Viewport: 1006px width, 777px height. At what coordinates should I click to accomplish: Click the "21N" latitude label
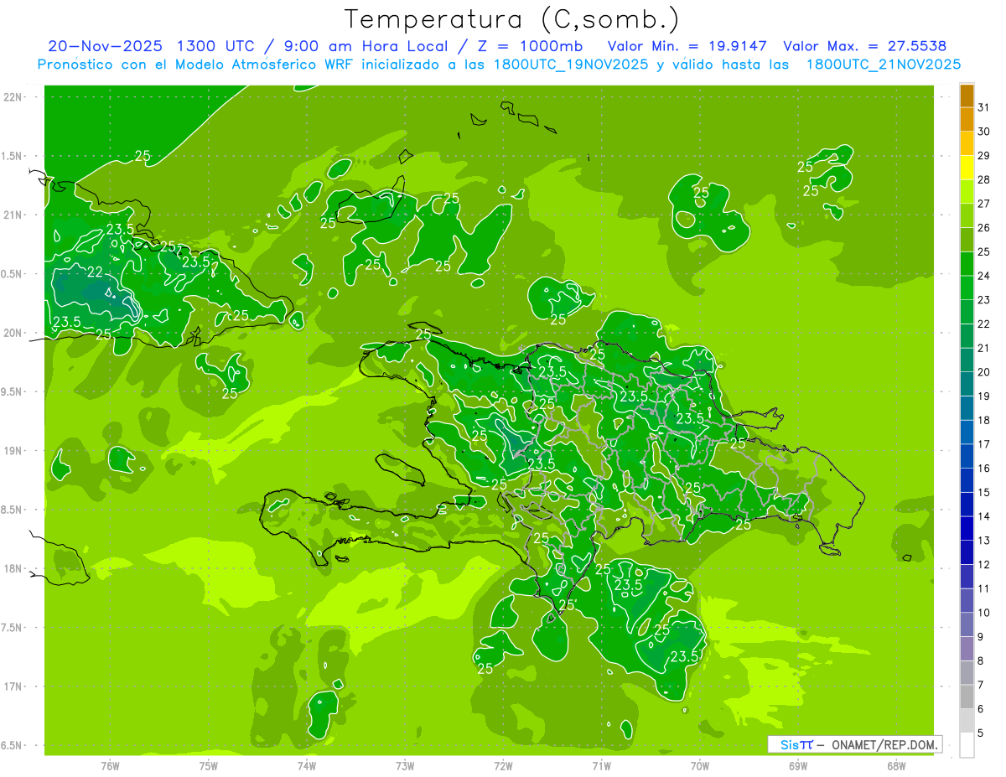tap(13, 215)
